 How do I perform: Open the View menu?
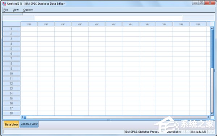coord(16,10)
